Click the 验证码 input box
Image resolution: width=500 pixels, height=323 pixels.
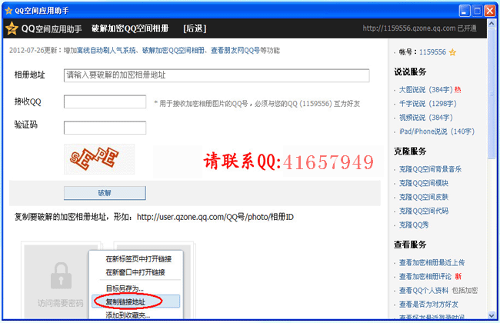click(x=105, y=127)
